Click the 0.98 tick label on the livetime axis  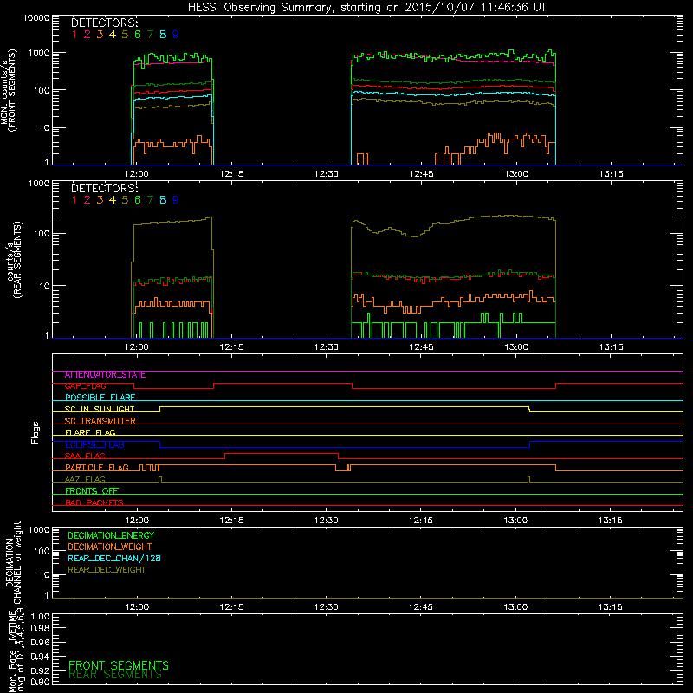(x=40, y=629)
